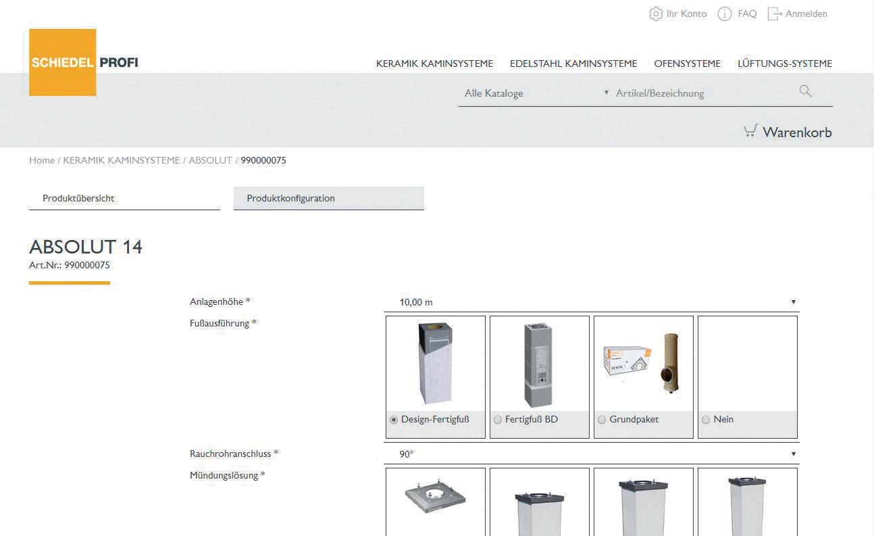This screenshot has height=536, width=874.
Task: Open the Warenkorb link
Action: tap(797, 132)
